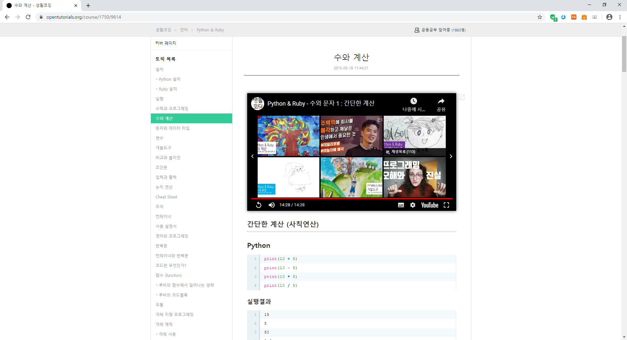Open the Chrome menu with three dots
The width and height of the screenshot is (627, 340).
tap(620, 17)
